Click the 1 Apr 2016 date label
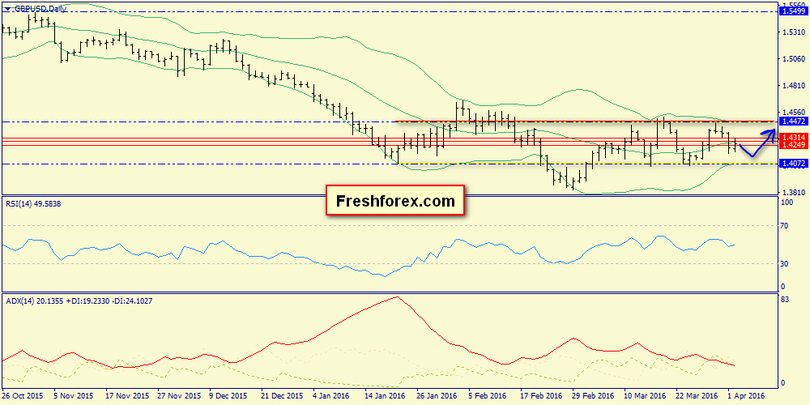This screenshot has height=405, width=810. pyautogui.click(x=744, y=394)
